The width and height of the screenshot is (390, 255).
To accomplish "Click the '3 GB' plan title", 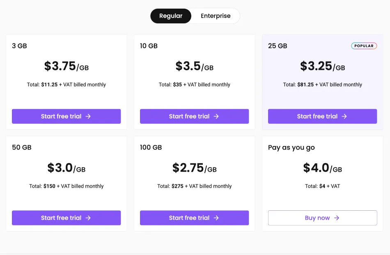I will click(x=19, y=46).
